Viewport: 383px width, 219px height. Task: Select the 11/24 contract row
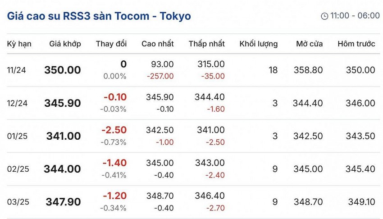17,70
